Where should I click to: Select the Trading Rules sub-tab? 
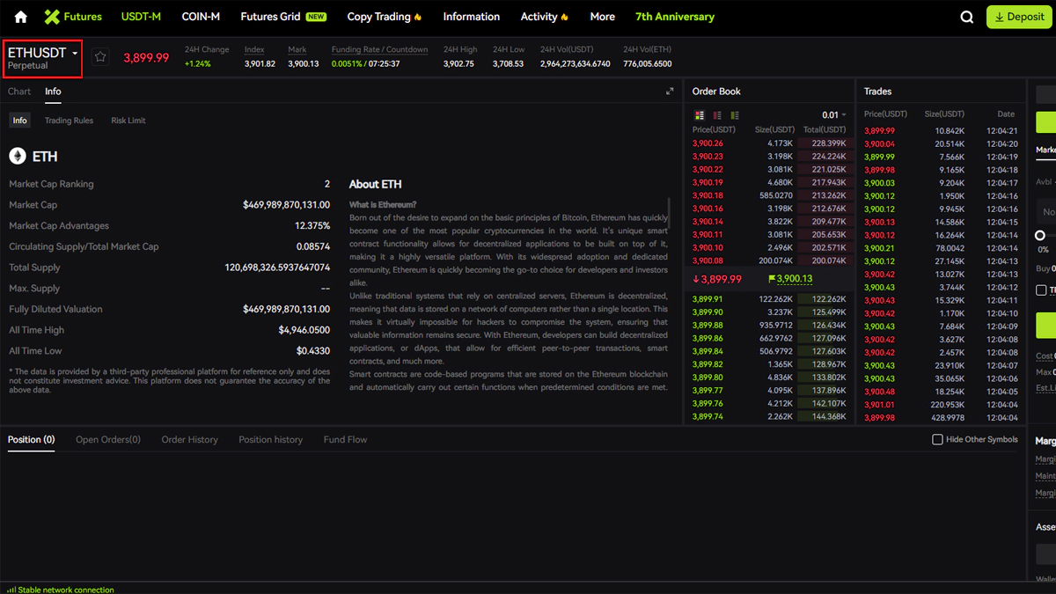69,121
